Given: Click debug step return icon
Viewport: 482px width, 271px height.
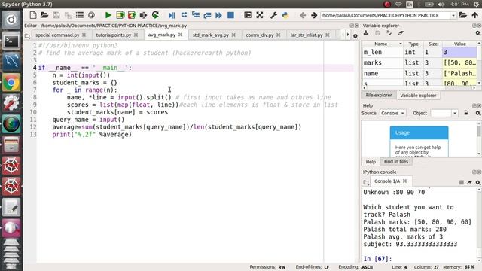Looking at the screenshot, I should pyautogui.click(x=207, y=15).
